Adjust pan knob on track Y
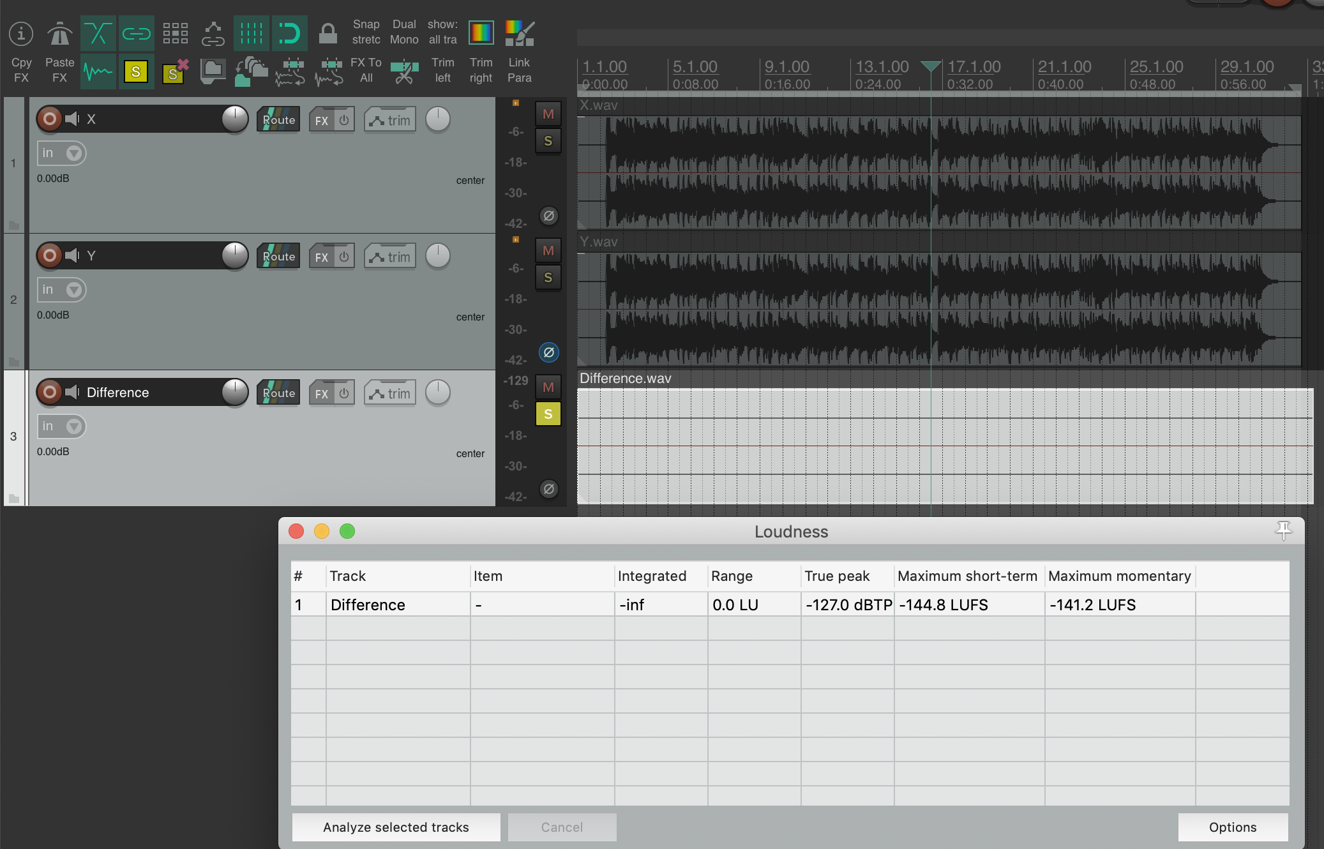1324x849 pixels. click(438, 255)
